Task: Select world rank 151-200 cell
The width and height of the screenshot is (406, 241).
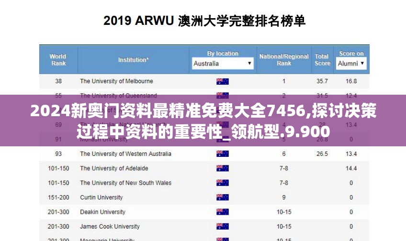Action: pos(58,197)
